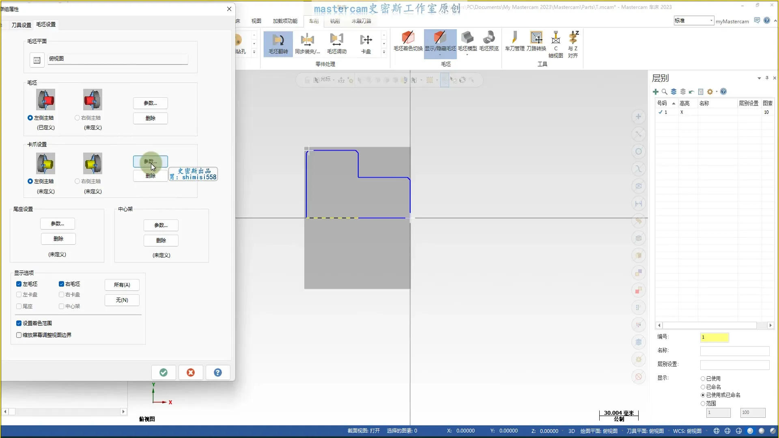The image size is (779, 438).
Task: Uncheck the 左毛坯 display checkbox
Action: 19,284
